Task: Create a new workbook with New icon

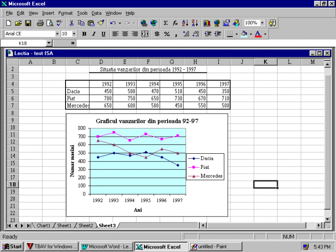Action: (9, 23)
